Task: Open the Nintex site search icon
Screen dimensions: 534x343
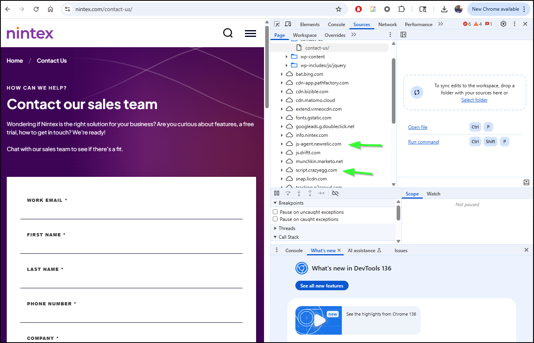Action: (x=228, y=33)
